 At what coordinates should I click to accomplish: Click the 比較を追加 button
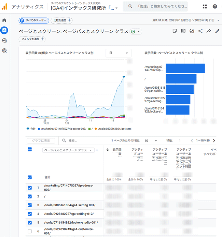pyautogui.click(x=61, y=20)
